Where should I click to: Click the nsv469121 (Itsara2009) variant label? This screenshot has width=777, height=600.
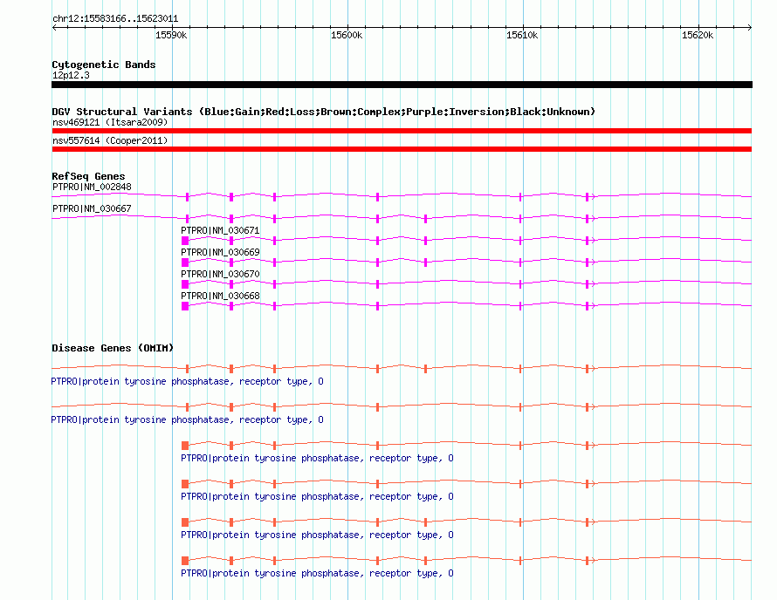coord(110,122)
